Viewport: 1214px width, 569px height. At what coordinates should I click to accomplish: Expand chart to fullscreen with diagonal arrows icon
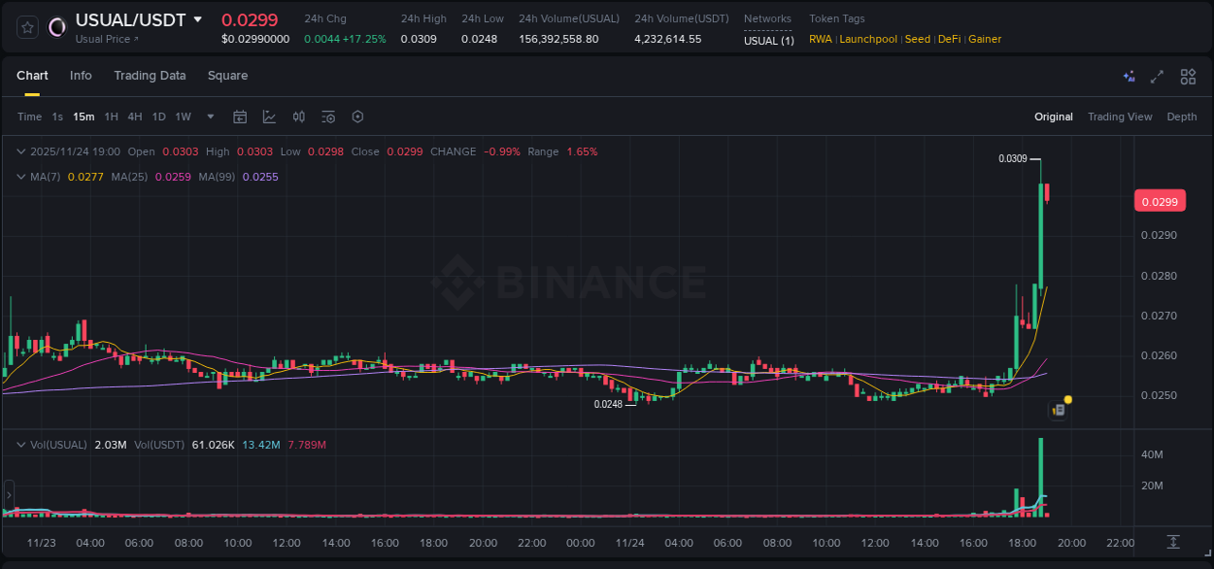(1157, 76)
